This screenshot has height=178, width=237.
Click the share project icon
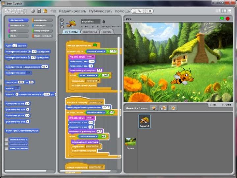[45, 11]
